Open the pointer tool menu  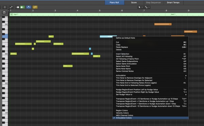coord(140,7)
